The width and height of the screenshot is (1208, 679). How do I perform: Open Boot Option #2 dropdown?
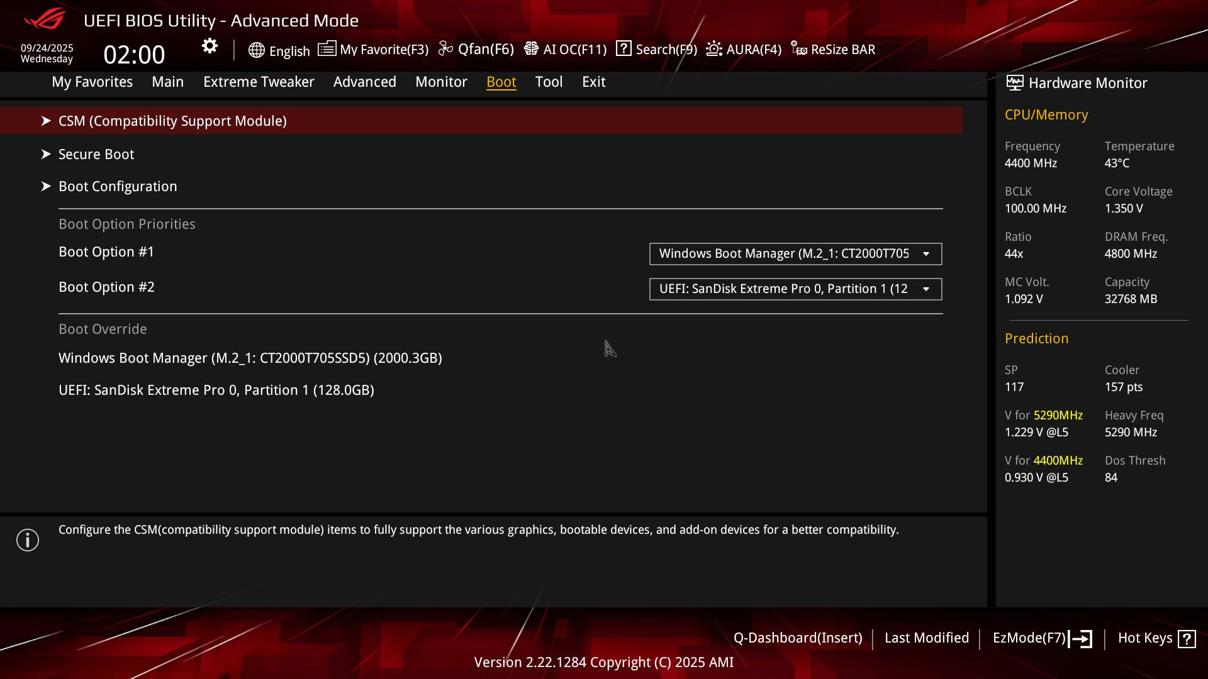(795, 289)
